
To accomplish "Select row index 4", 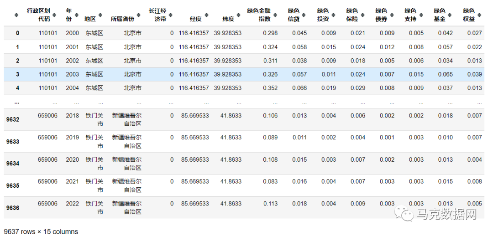I will coord(18,88).
